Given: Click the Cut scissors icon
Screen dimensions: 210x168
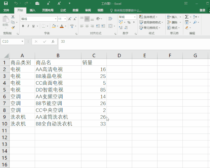Looking at the screenshot, I should tap(13, 17).
